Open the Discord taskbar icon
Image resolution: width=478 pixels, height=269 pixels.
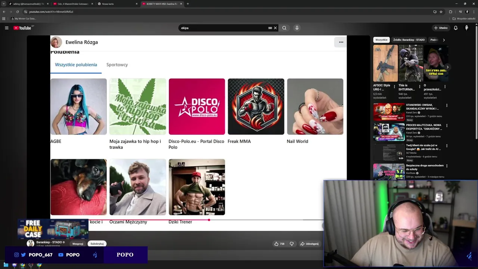[x=14, y=265]
